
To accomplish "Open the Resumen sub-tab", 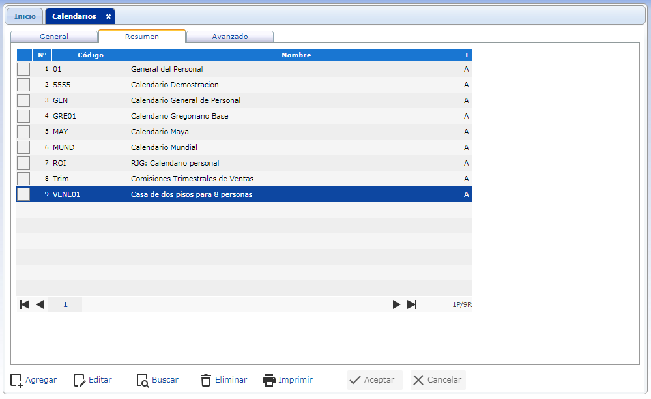I will (x=142, y=37).
